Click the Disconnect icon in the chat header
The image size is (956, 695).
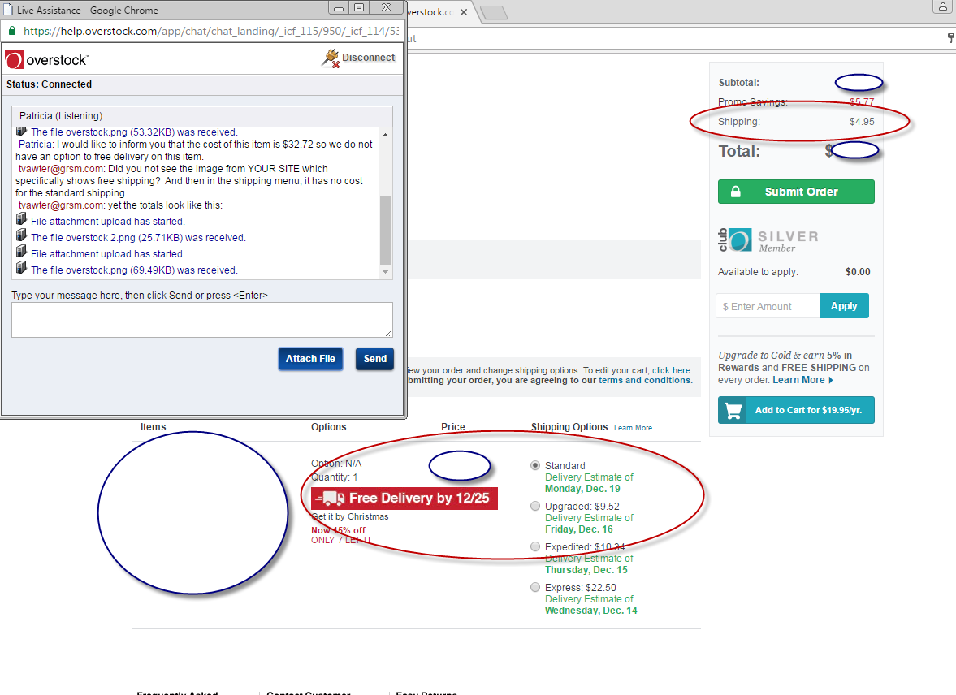(331, 57)
